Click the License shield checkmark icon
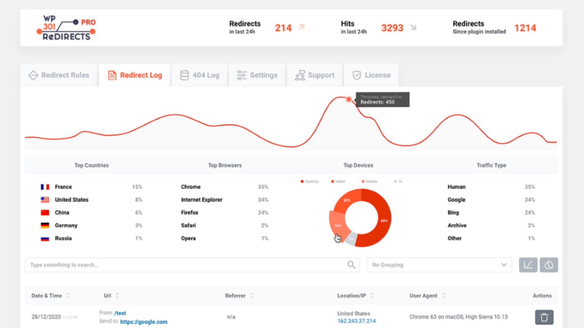The image size is (584, 328). tap(357, 75)
